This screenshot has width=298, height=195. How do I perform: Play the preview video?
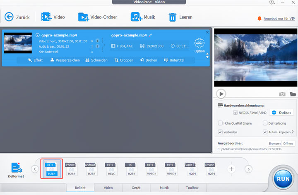click(221, 94)
